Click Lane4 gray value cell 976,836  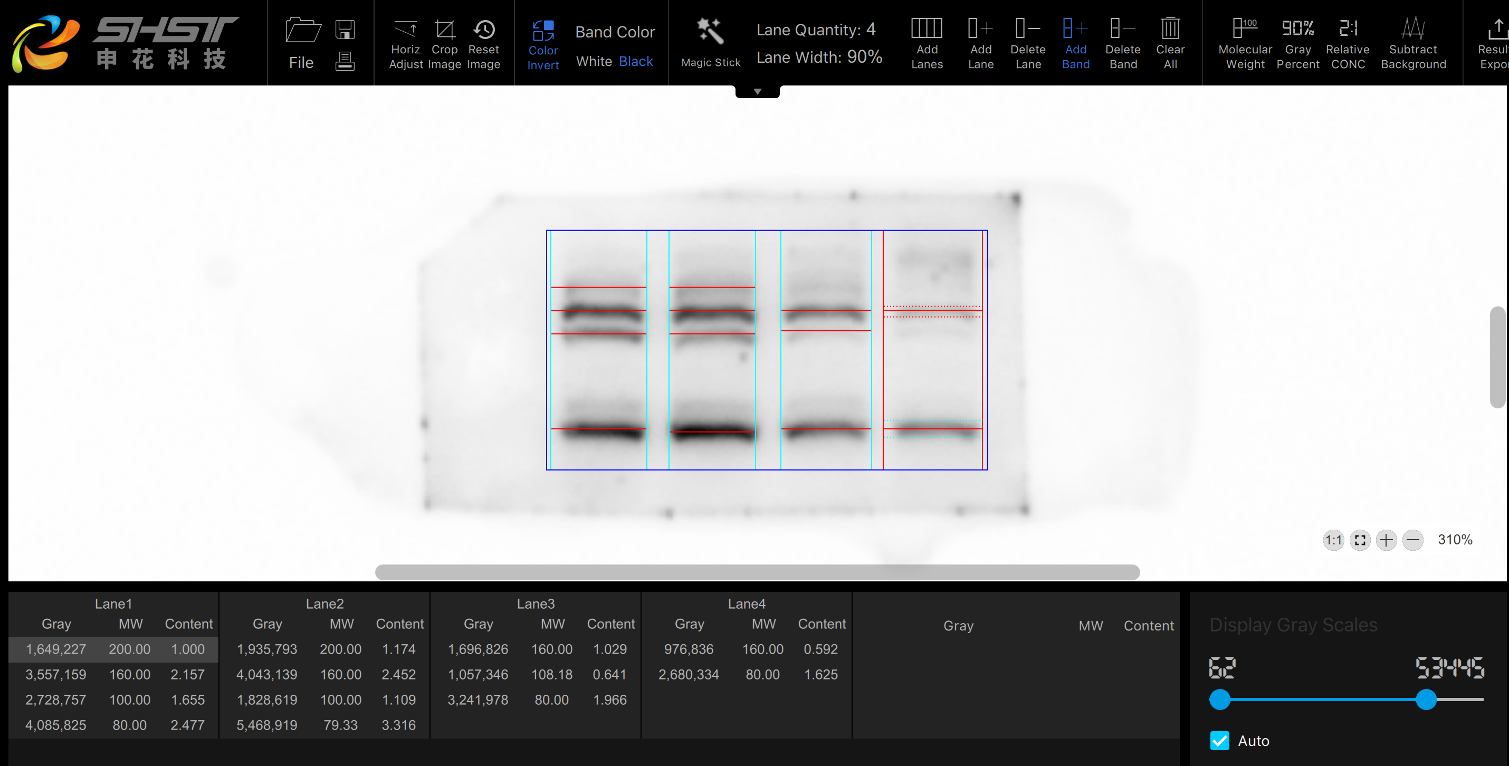point(689,649)
